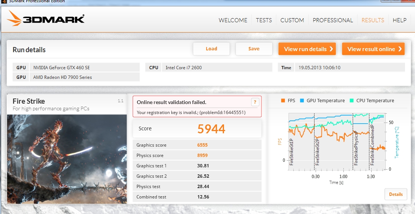The image size is (415, 214).
Task: Select the Results tab
Action: (373, 20)
